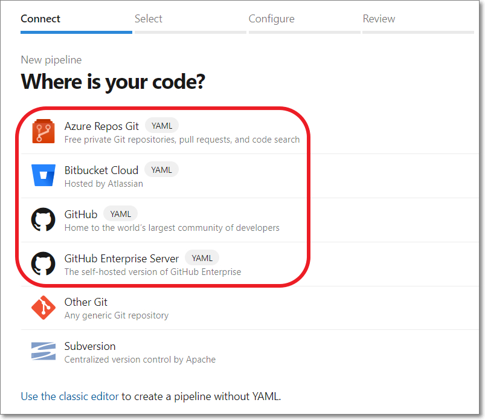Click 'Centralized version control by Apache' text
The height and width of the screenshot is (420, 485).
pyautogui.click(x=140, y=360)
